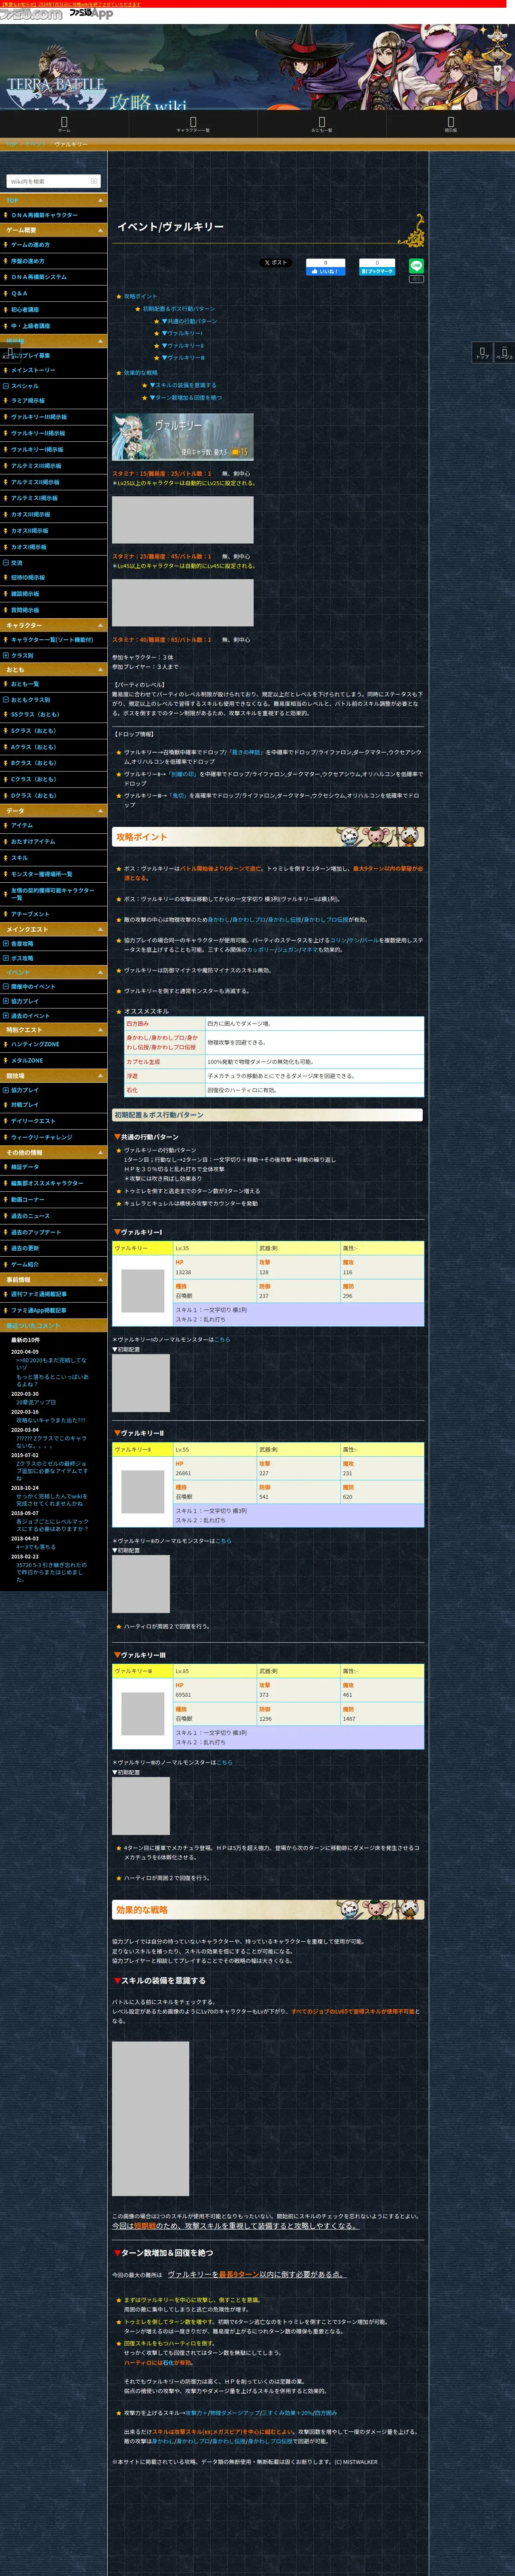Open the ラミア掲示板 sidebar link
This screenshot has width=515, height=2576.
point(28,400)
